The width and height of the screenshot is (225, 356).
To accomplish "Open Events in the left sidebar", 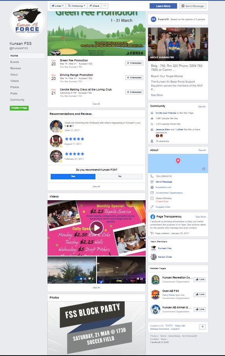I will pyautogui.click(x=15, y=62).
